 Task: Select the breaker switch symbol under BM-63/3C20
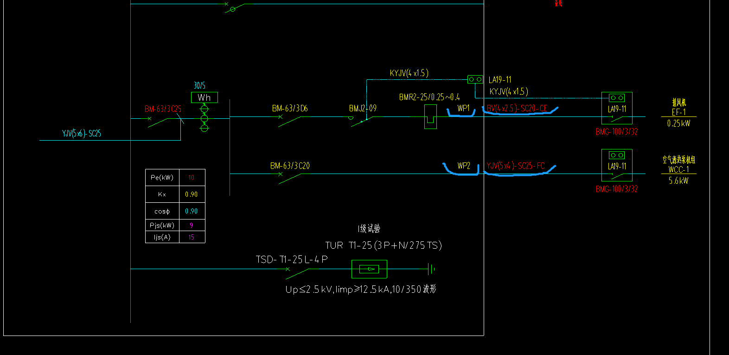coord(289,178)
